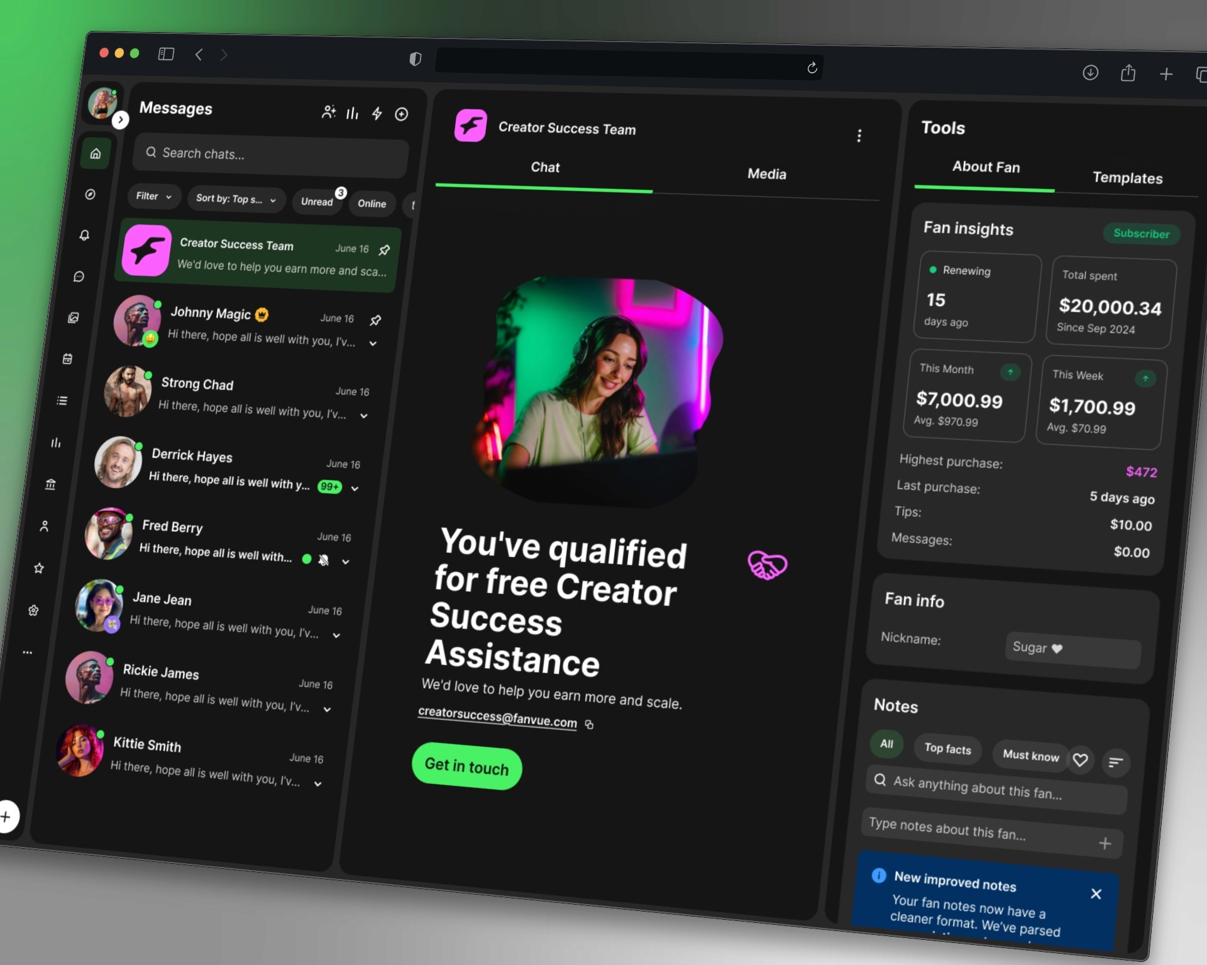Click the new message plus circle icon
Screen dimensions: 1207x965
pyautogui.click(x=401, y=114)
